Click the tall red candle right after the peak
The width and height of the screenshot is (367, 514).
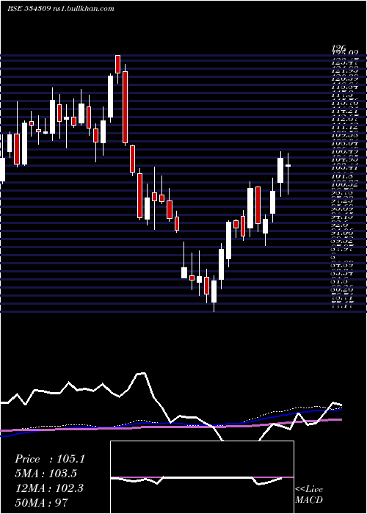point(125,105)
